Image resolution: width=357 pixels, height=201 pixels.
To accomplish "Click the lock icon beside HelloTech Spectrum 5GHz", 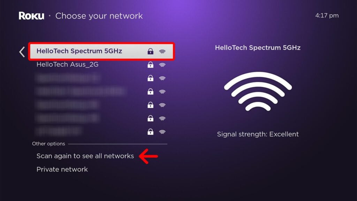I will click(x=151, y=51).
